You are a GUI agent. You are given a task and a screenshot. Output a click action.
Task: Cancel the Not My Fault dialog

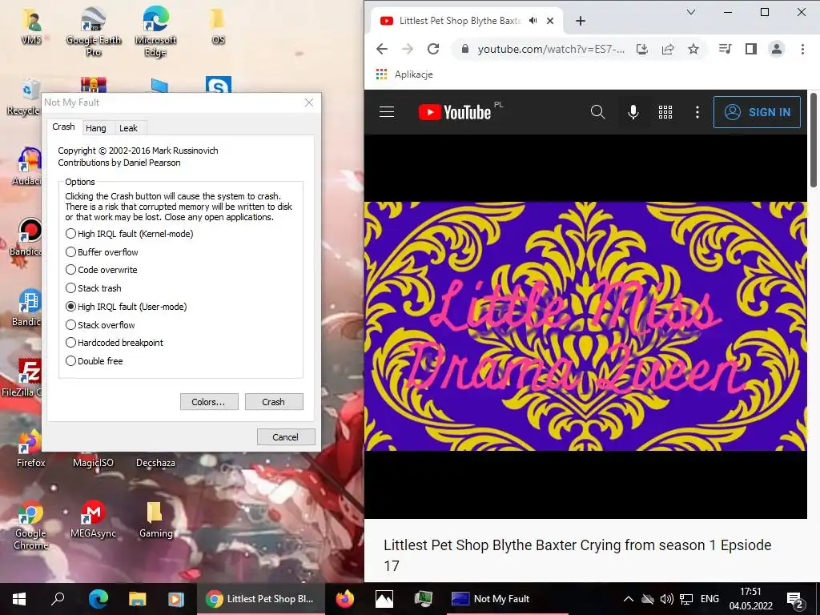pyautogui.click(x=286, y=436)
